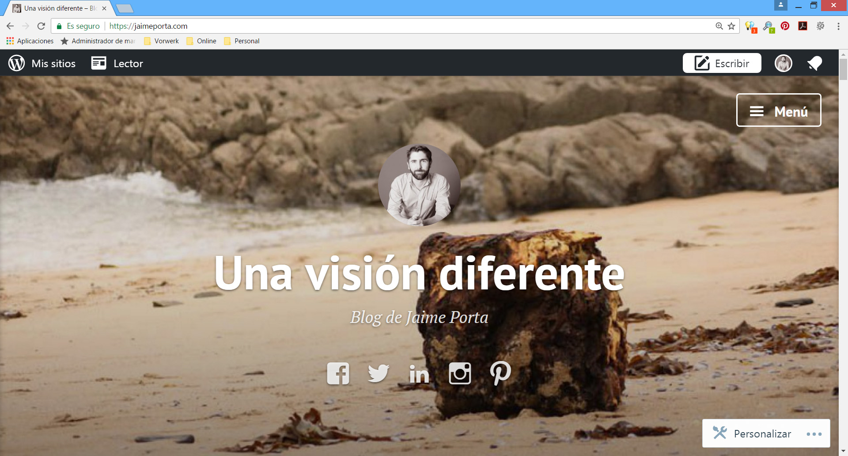Open the Lector reader icon
The width and height of the screenshot is (848, 456).
point(98,63)
